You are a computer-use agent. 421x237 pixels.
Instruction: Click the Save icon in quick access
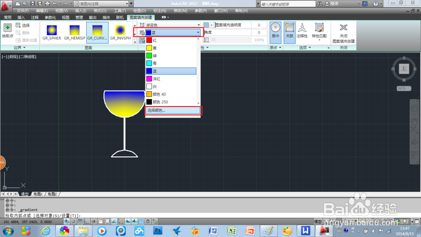(32, 4)
